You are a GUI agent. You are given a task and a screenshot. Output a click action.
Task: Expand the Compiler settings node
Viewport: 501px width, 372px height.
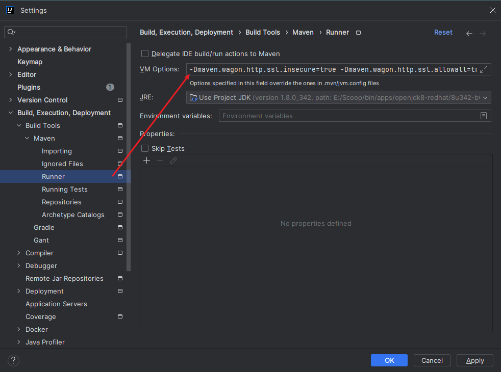(19, 253)
